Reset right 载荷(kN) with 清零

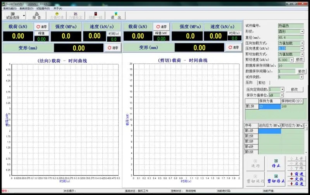click(161, 26)
